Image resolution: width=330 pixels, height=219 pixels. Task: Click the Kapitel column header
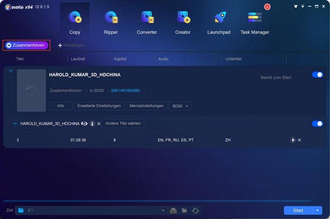[x=120, y=59]
